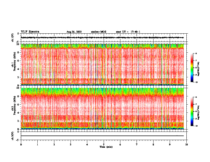
Task: Click '-9' on the ch.2 colorbar scale
Action: (196, 119)
